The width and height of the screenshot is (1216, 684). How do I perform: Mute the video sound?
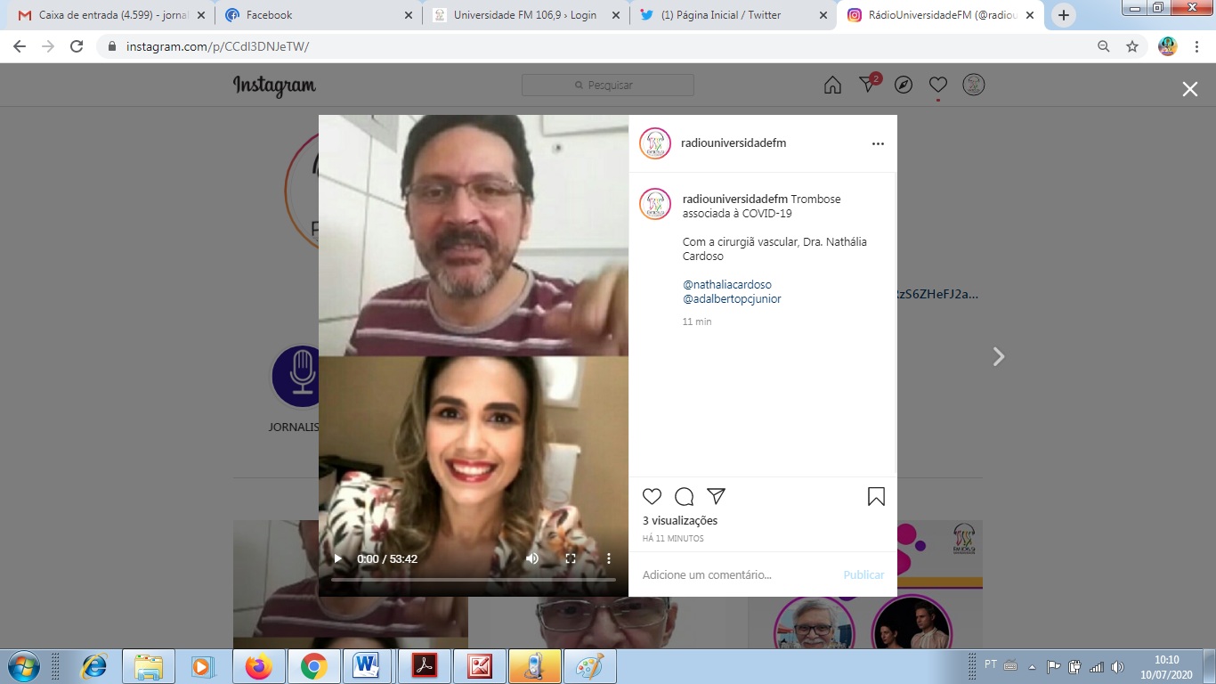pyautogui.click(x=532, y=558)
